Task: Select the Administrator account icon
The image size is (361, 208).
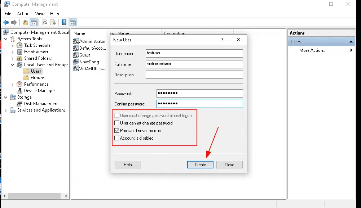Action: coord(75,41)
